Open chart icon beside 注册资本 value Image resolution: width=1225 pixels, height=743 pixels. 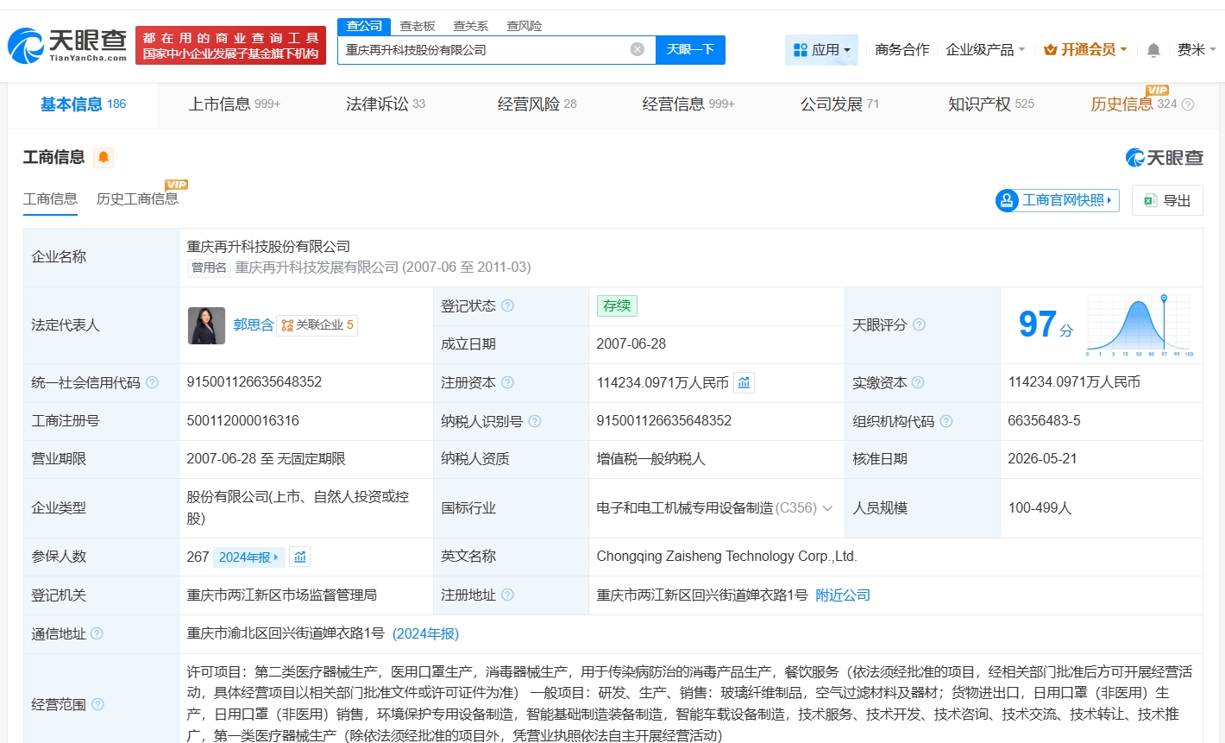click(744, 382)
